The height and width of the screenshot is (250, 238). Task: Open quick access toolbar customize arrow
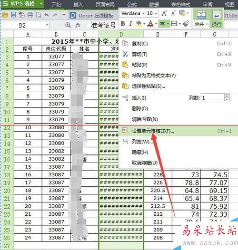click(64, 15)
